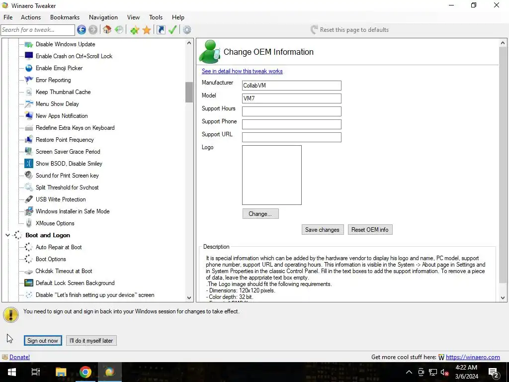
Task: Click the USB Write Protection icon
Action: [28, 199]
